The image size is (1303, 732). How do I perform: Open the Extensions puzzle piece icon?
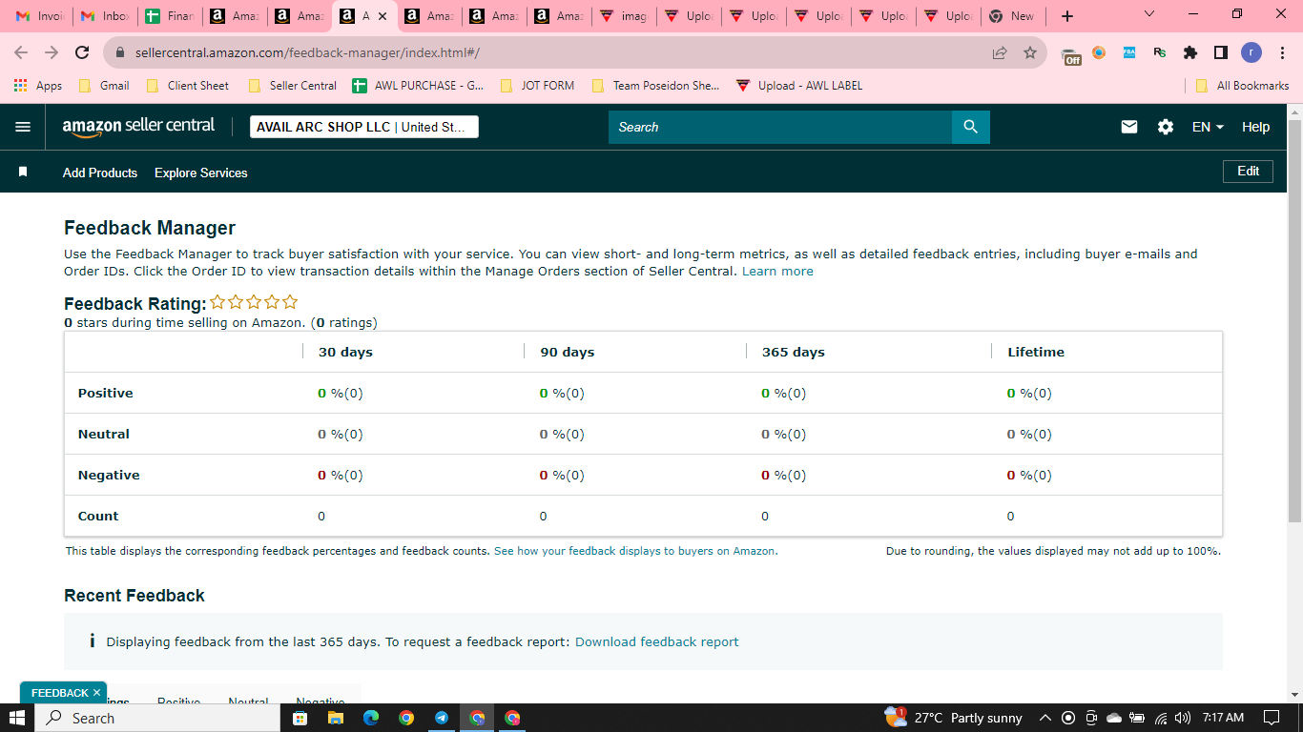(x=1190, y=52)
